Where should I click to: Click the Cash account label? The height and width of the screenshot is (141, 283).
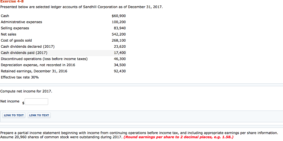[5, 16]
